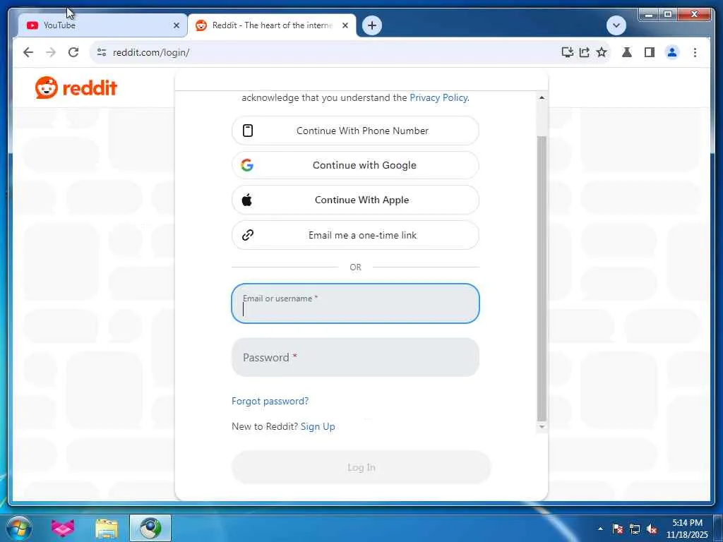Click the login dialog scrollbar thumb

click(x=542, y=279)
